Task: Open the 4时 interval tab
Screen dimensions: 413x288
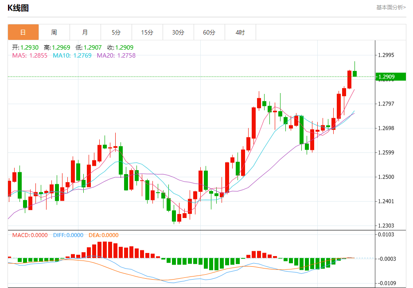Action: pos(240,32)
